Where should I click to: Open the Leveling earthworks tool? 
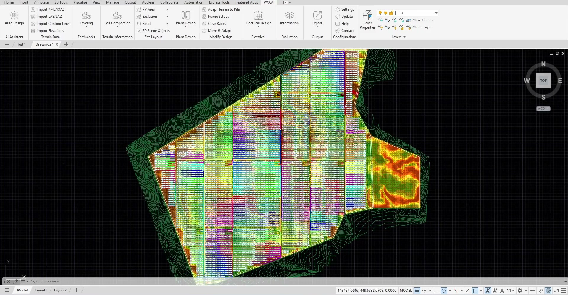[x=86, y=19]
